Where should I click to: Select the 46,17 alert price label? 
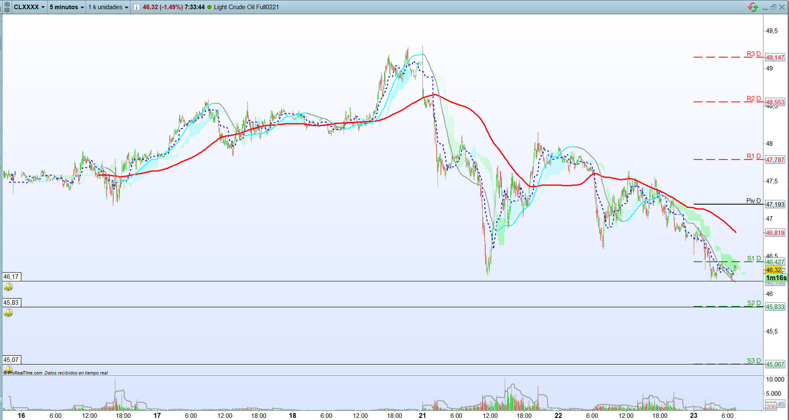pos(11,277)
